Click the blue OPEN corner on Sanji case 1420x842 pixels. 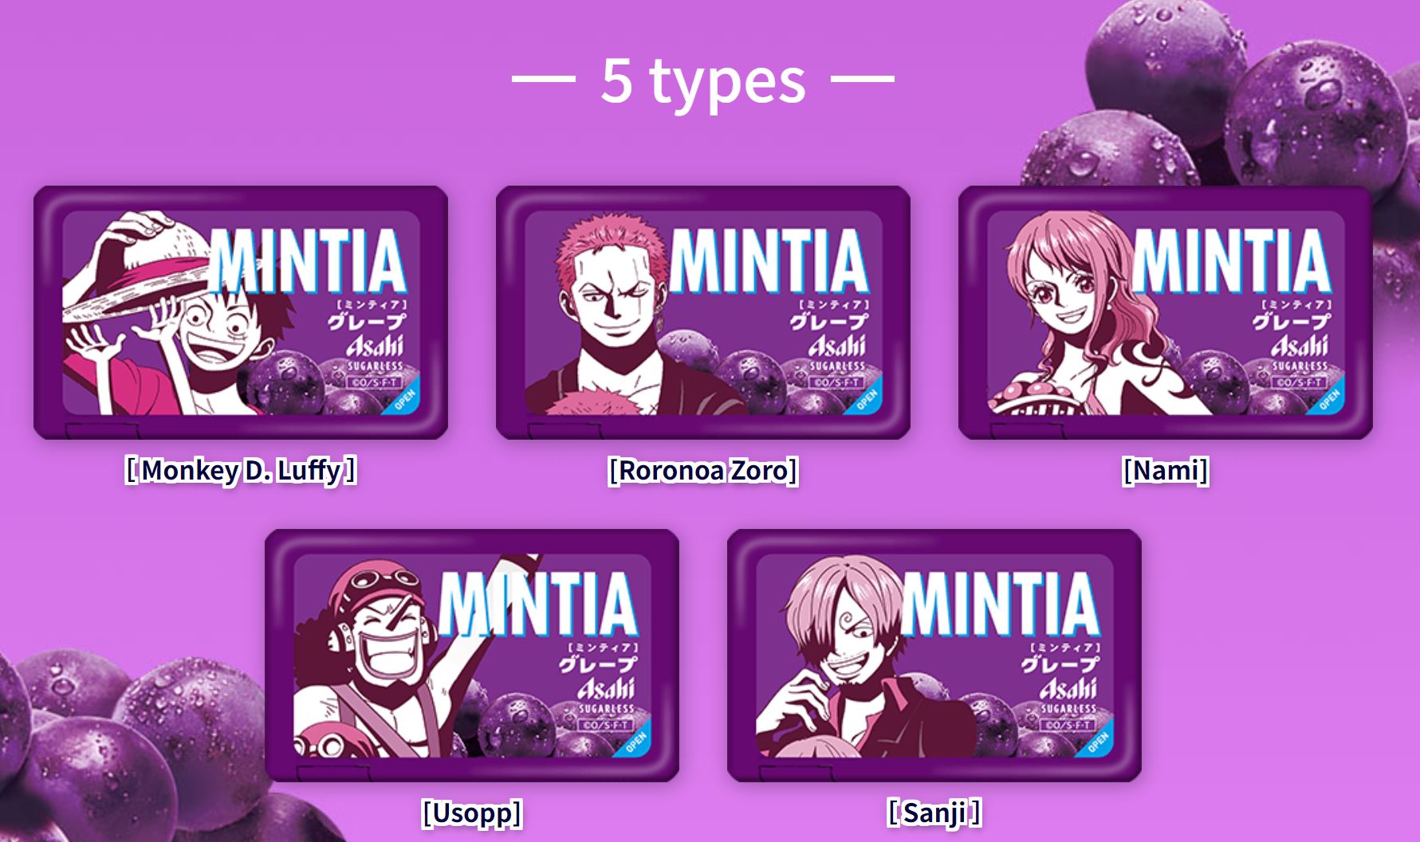[1099, 742]
